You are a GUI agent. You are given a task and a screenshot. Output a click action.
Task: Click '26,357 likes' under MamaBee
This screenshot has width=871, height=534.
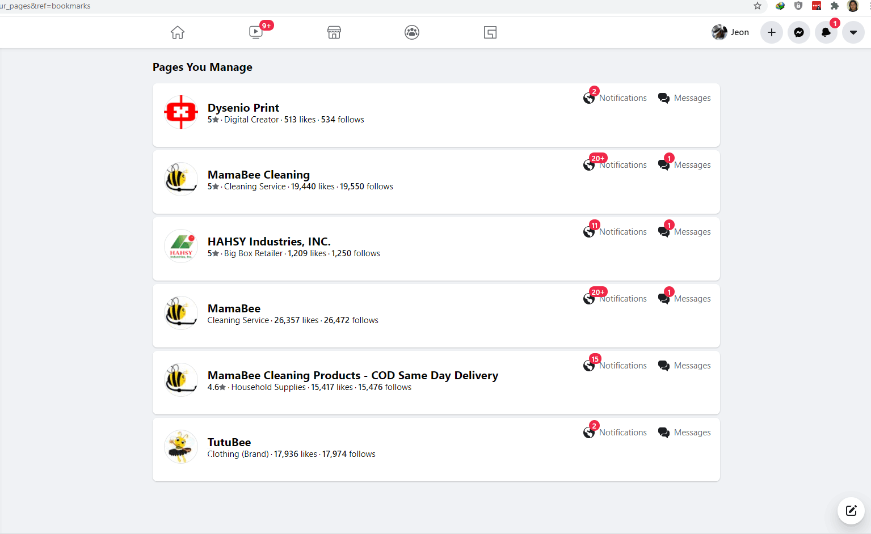[x=296, y=320]
